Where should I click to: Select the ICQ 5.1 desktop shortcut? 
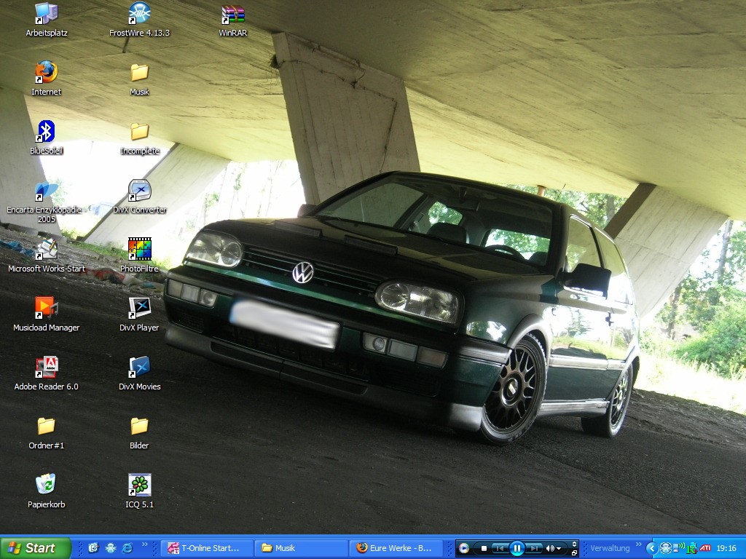point(139,491)
